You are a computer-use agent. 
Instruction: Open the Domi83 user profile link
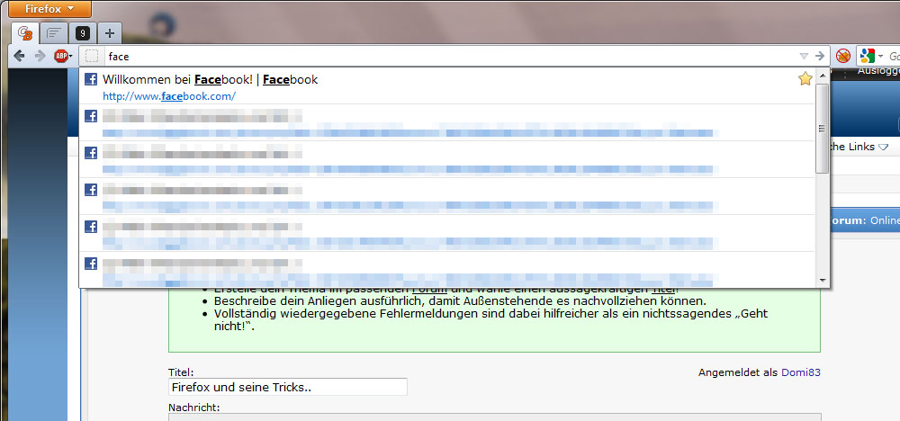click(x=801, y=372)
